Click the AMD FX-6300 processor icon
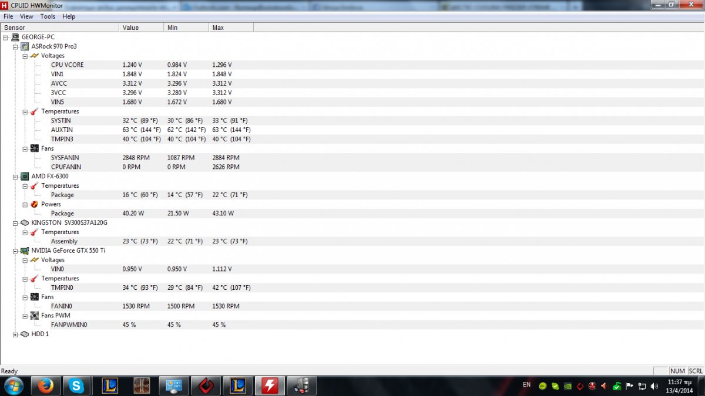The image size is (705, 396). tap(25, 176)
